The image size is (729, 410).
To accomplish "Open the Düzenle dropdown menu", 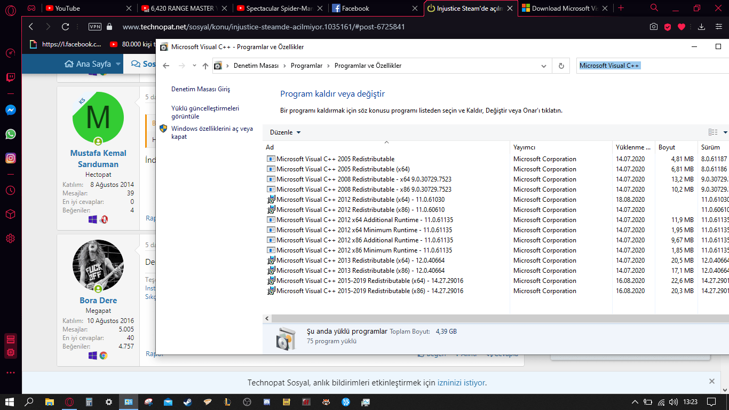I will pos(285,132).
